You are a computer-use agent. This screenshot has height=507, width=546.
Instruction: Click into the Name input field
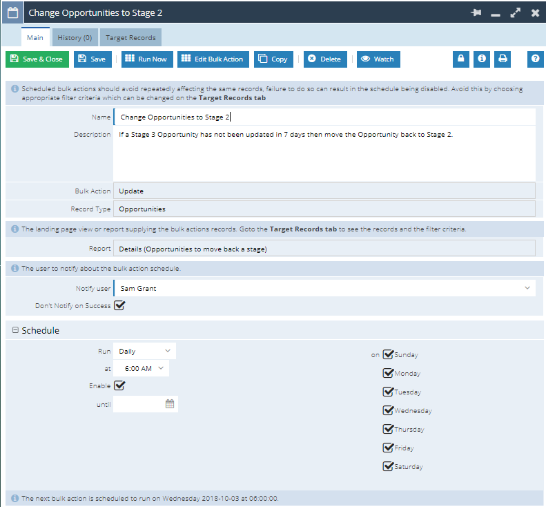(324, 117)
